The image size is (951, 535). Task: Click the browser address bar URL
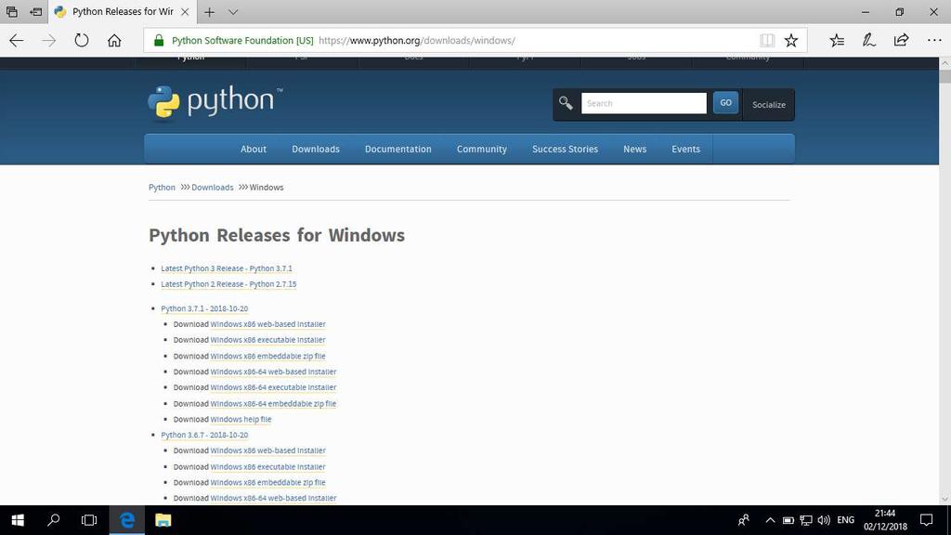(416, 41)
